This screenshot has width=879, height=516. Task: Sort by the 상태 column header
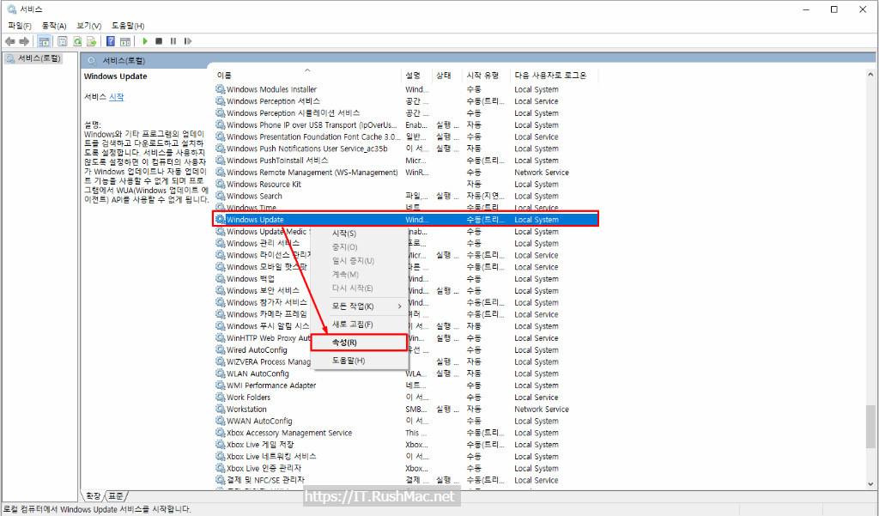(447, 76)
